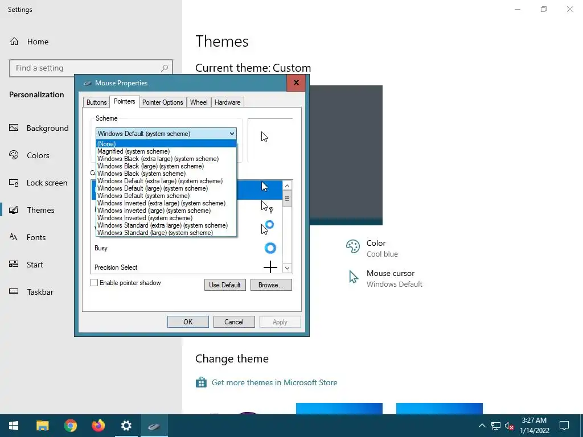Go to Lock screen settings
The width and height of the screenshot is (583, 437).
pyautogui.click(x=38, y=183)
